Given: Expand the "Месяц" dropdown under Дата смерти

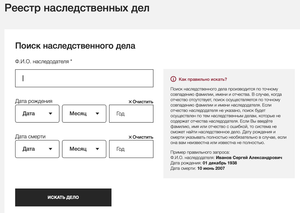Looking at the screenshot, I should (x=84, y=149).
